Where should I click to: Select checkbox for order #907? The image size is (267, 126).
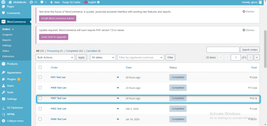tap(40, 98)
